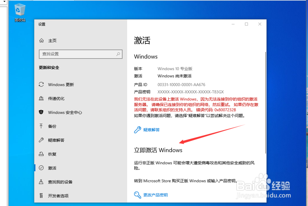This screenshot has width=308, height=206.
Task: Click the blue key icon for product key
Action: click(137, 195)
